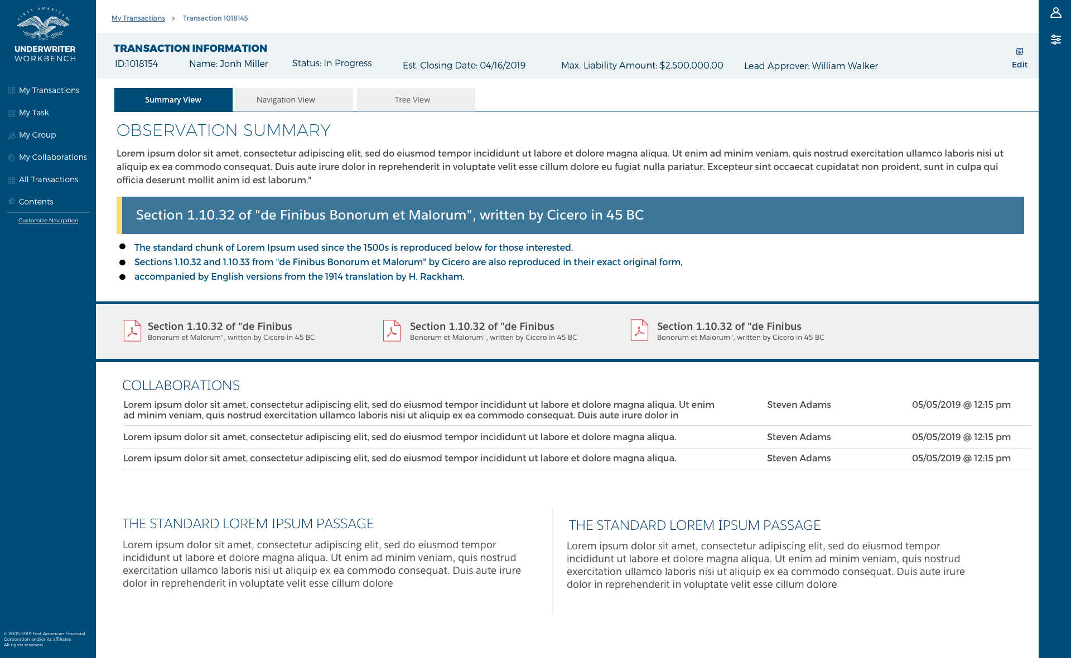This screenshot has height=658, width=1071.
Task: Open My Collaborations sidebar item
Action: (53, 157)
